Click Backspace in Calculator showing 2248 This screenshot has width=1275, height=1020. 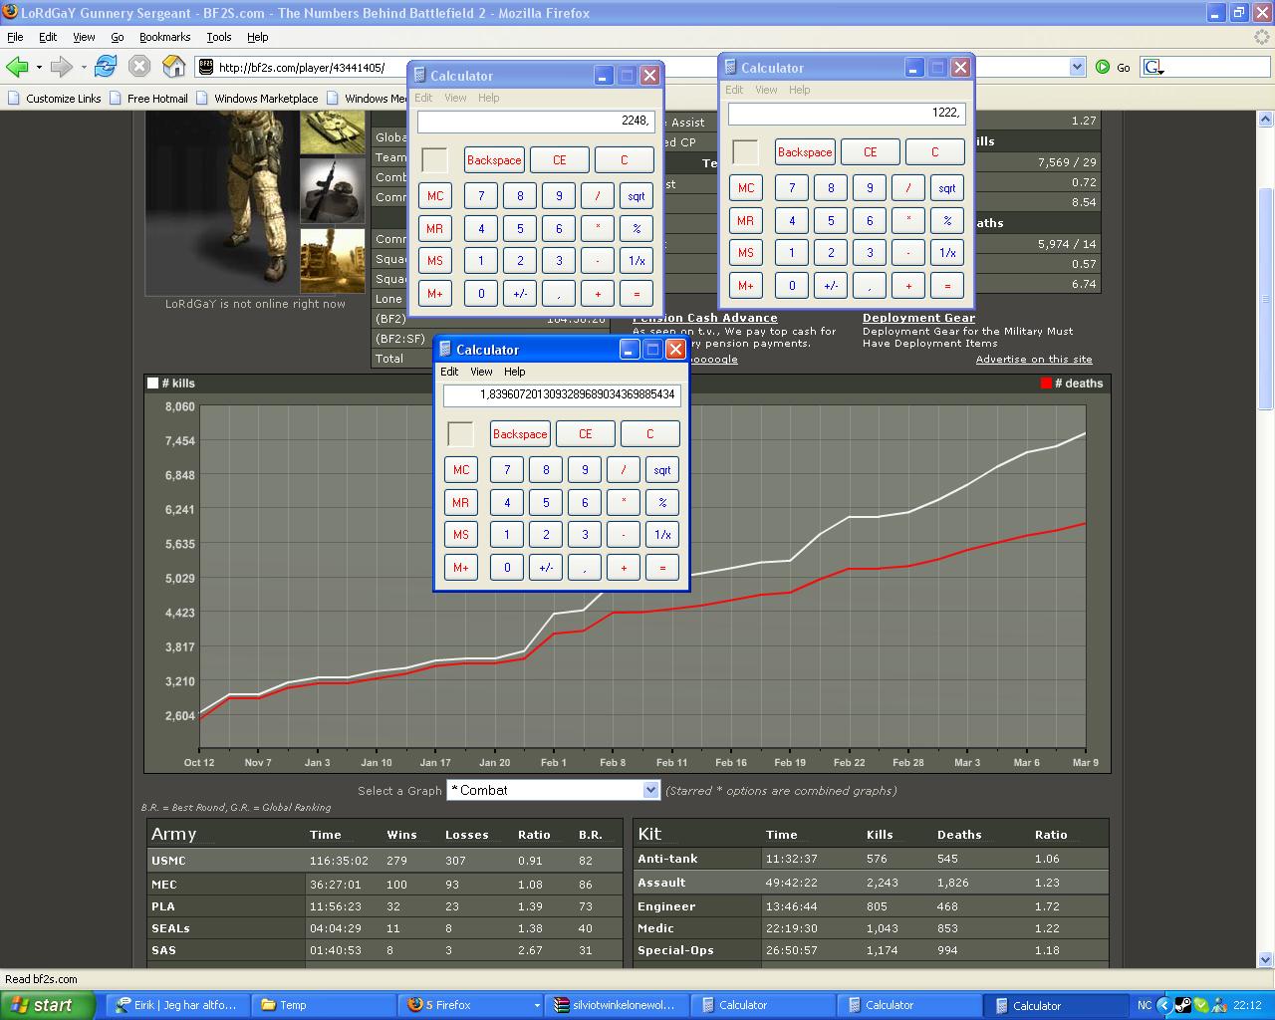click(494, 160)
